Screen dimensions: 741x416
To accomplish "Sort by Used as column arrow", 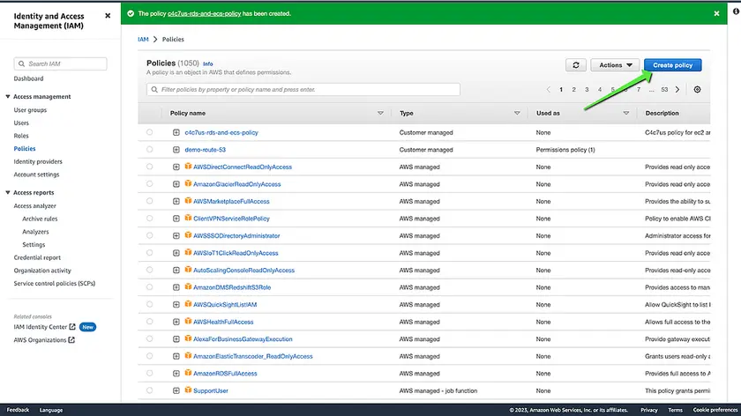I will [626, 114].
